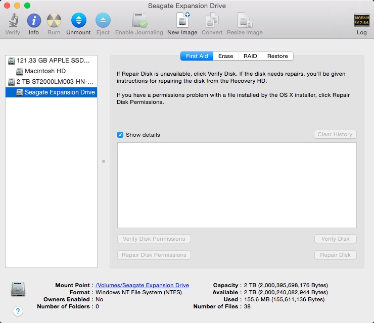
Task: Uncheck the Show details checkbox
Action: [120, 135]
